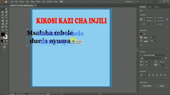Select the Direct Selection tool
This screenshot has height=95, width=170.
tap(6, 9)
